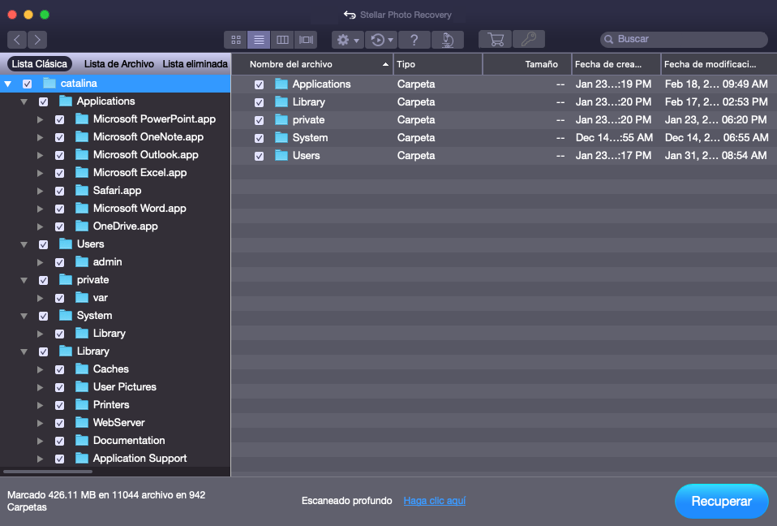
Task: Select the Carpeta cell in private row
Action: point(416,120)
